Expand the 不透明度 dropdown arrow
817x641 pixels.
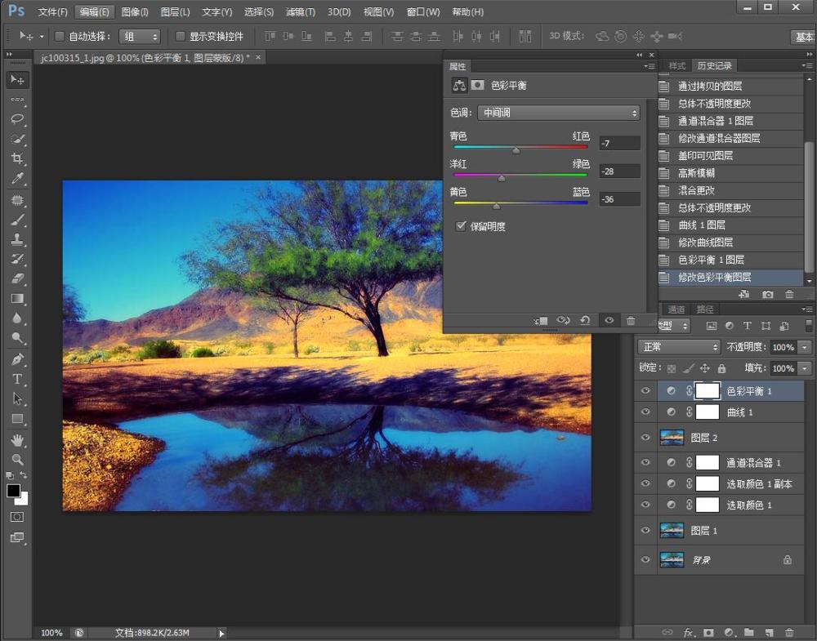click(805, 347)
